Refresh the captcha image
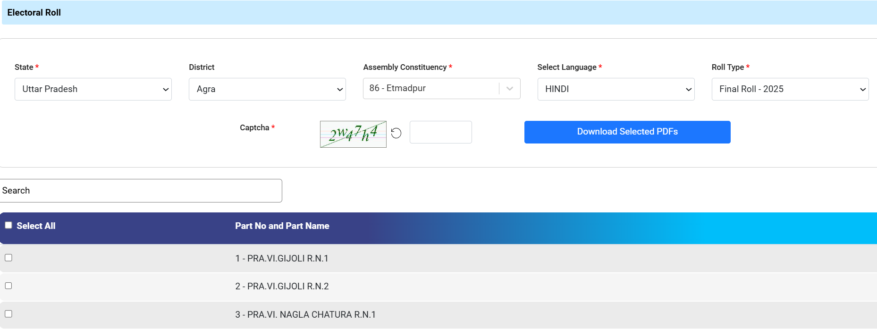Viewport: 877px width, 329px height. pos(396,133)
